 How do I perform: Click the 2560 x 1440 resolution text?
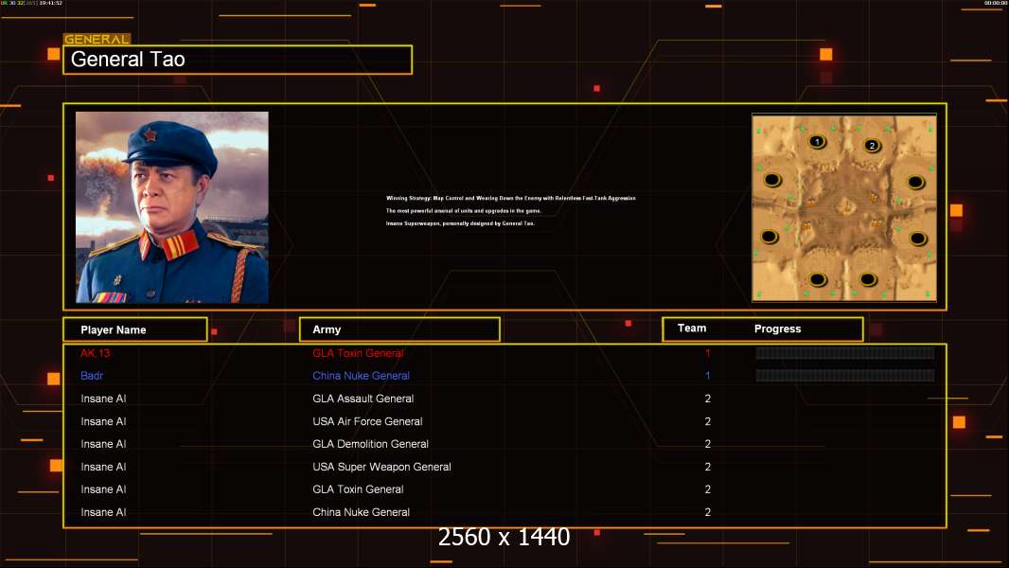(504, 537)
